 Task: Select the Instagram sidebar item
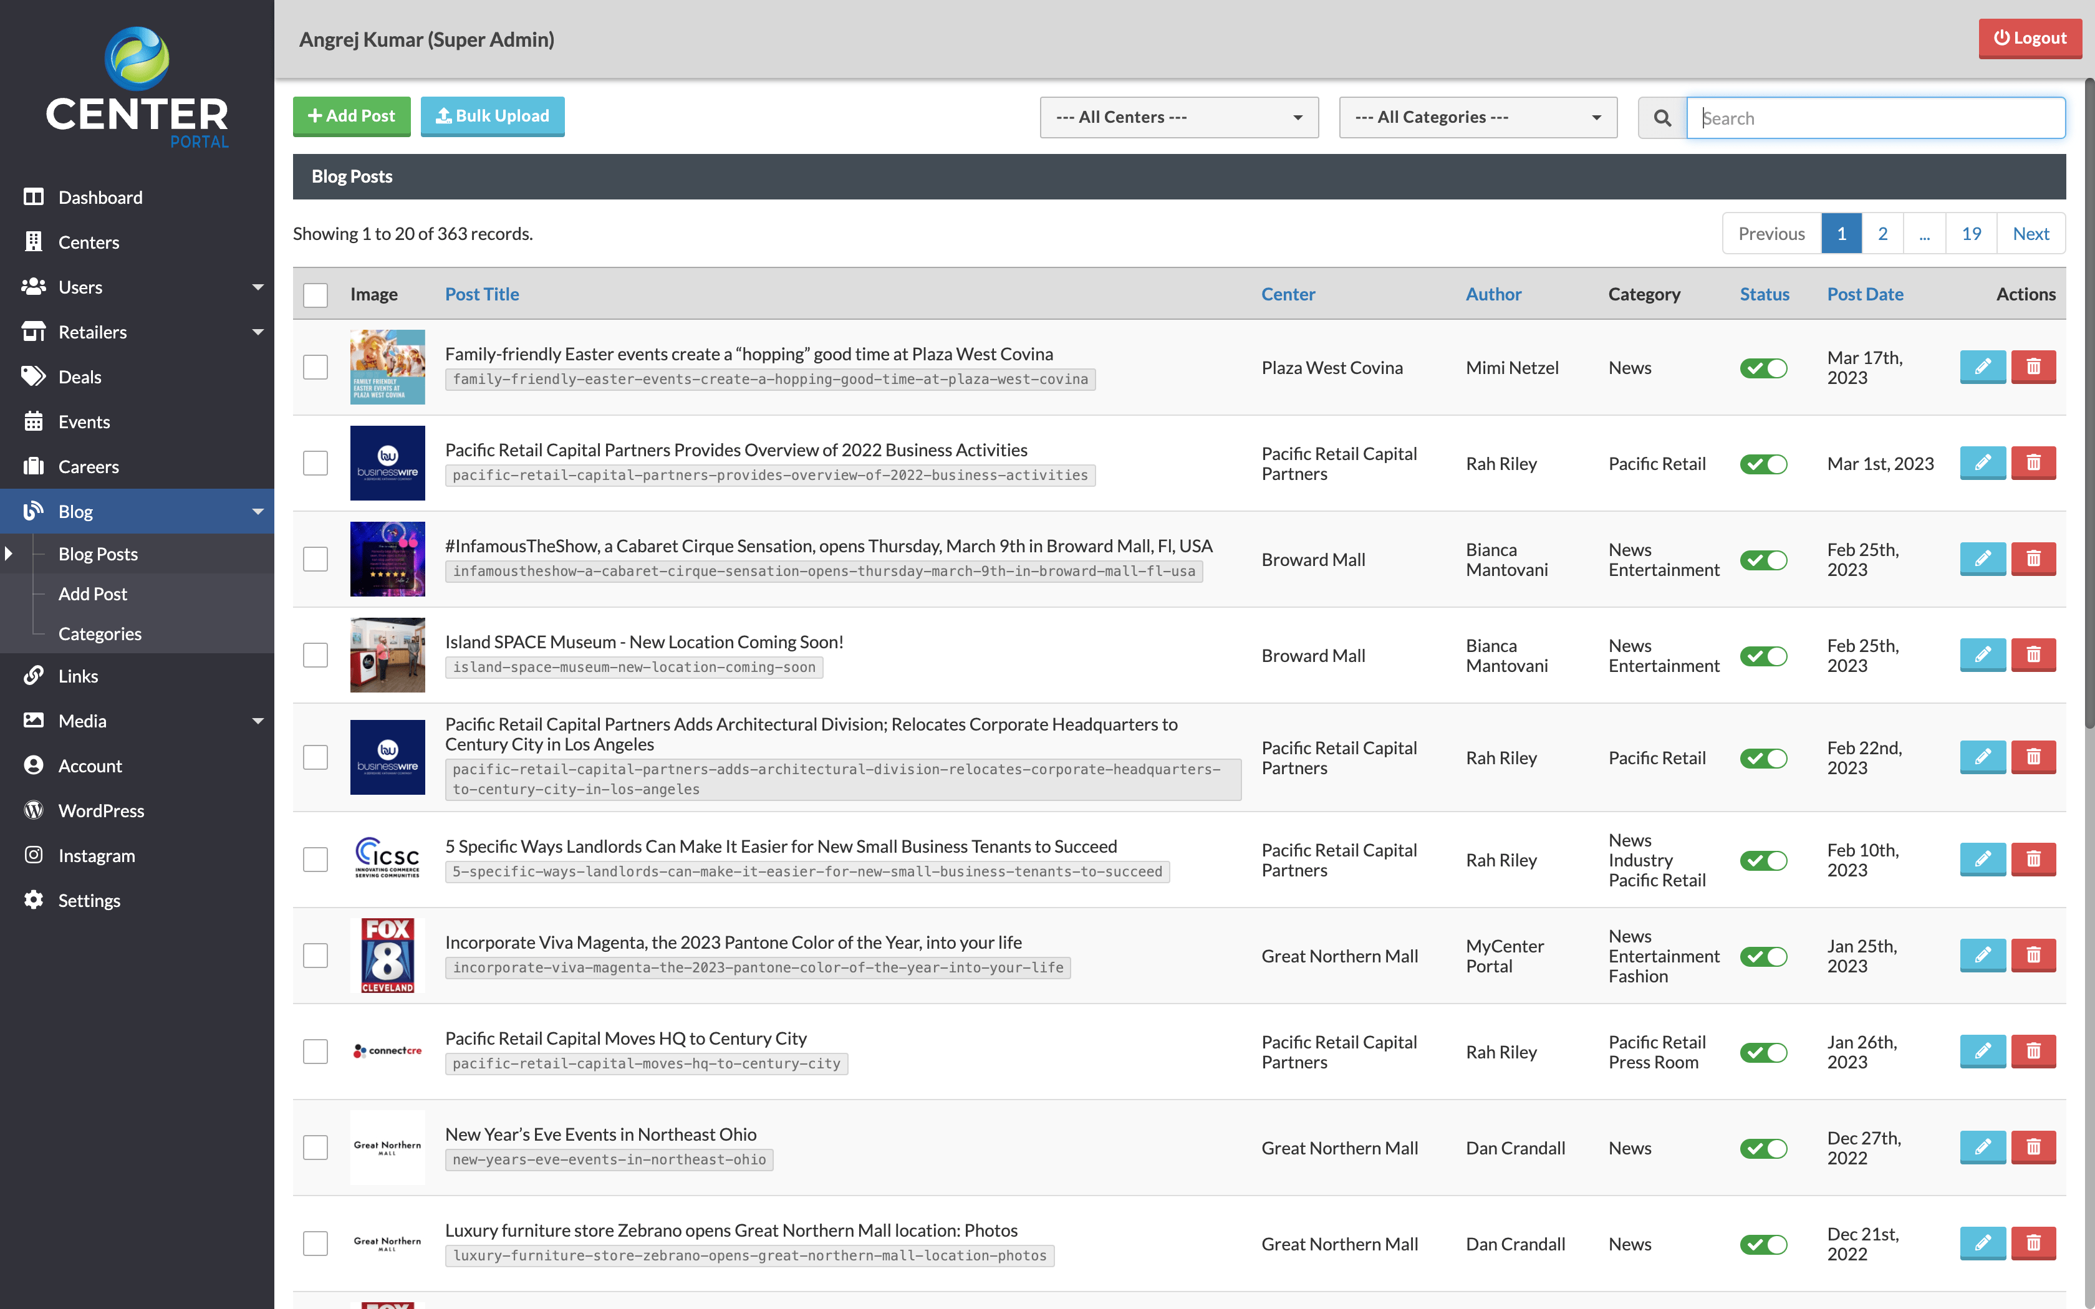(96, 855)
